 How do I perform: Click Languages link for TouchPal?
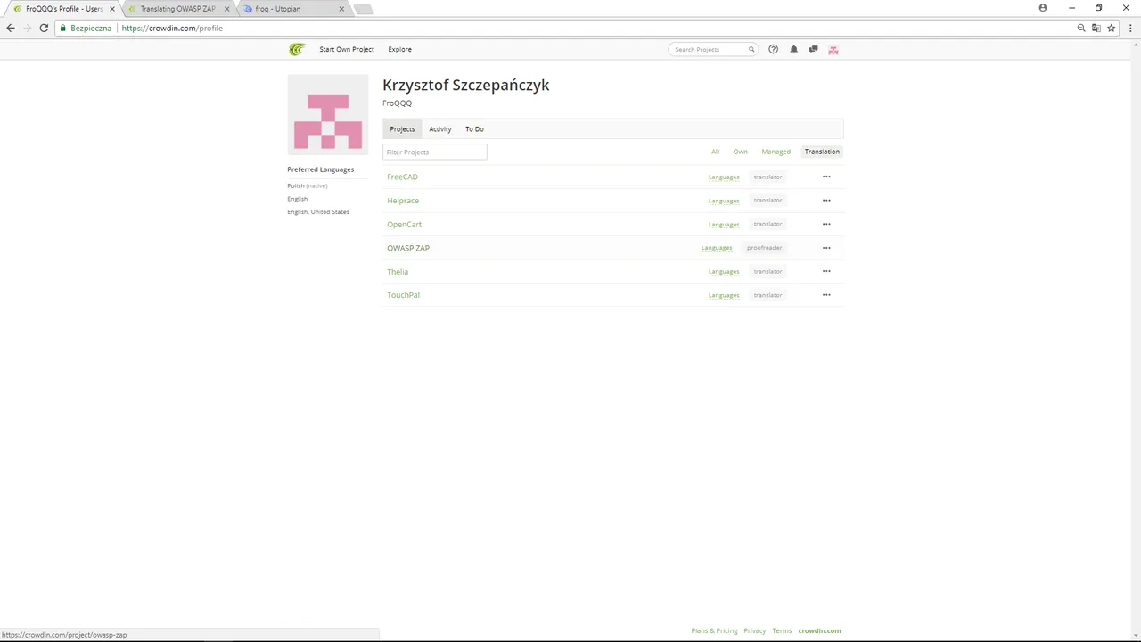(724, 295)
